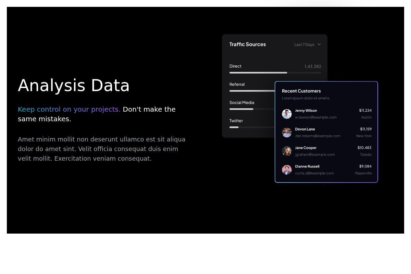Click Dianne Russell's email curtis.d@example.com
This screenshot has width=411, height=274.
tap(314, 173)
